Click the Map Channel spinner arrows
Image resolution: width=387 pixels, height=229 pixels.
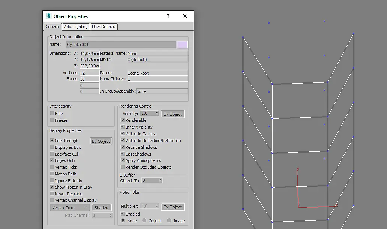point(111,215)
